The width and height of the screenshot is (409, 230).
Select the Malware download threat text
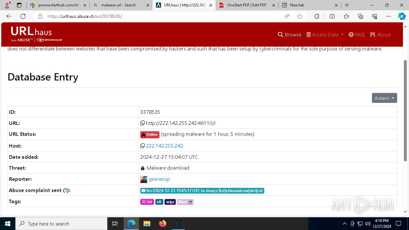point(168,168)
